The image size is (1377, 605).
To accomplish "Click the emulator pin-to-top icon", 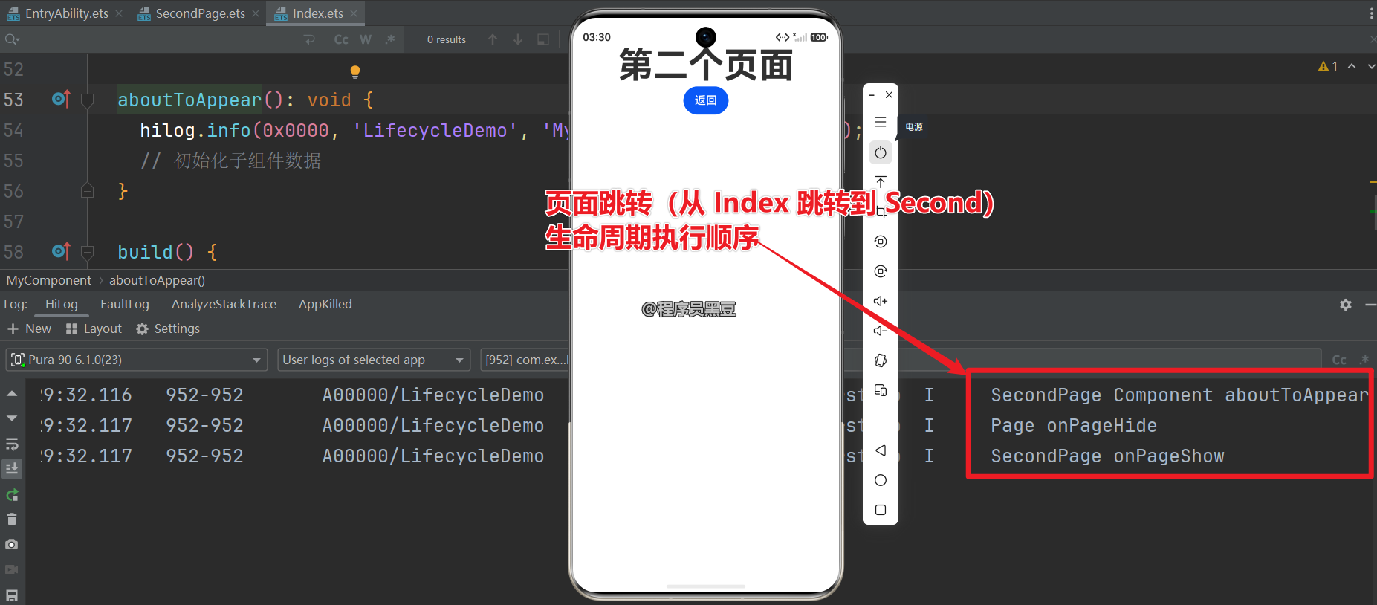I will 881,182.
